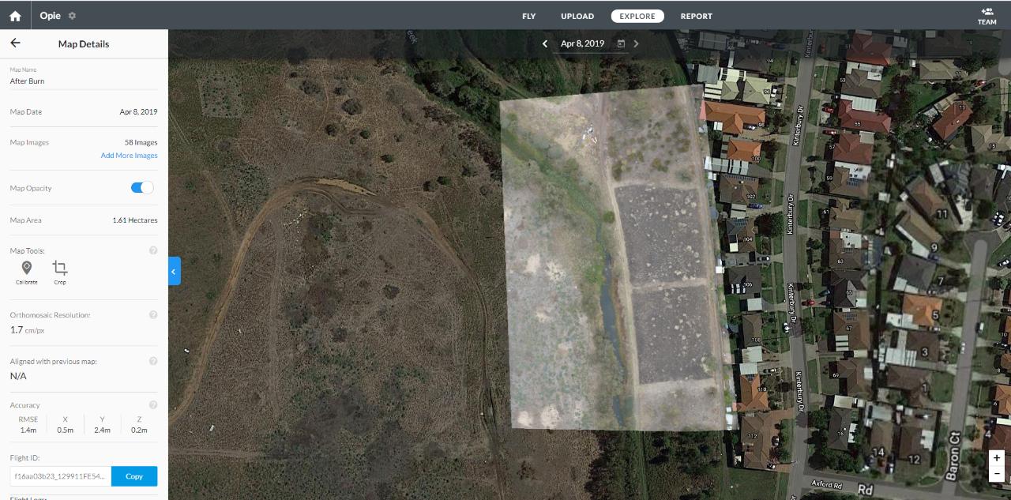Open the Team members icon
Viewport: 1011px width, 500px height.
[987, 16]
